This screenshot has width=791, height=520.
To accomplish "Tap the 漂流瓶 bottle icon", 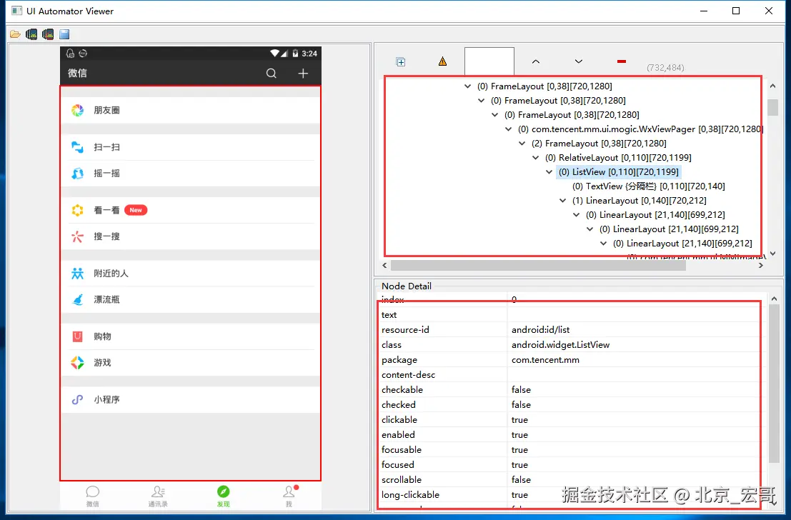I will coord(77,299).
